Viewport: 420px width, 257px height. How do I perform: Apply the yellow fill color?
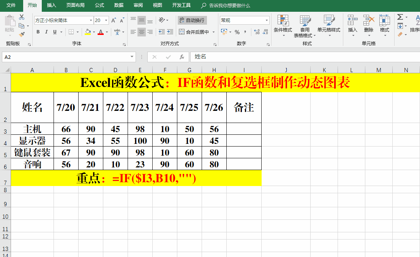click(x=88, y=32)
